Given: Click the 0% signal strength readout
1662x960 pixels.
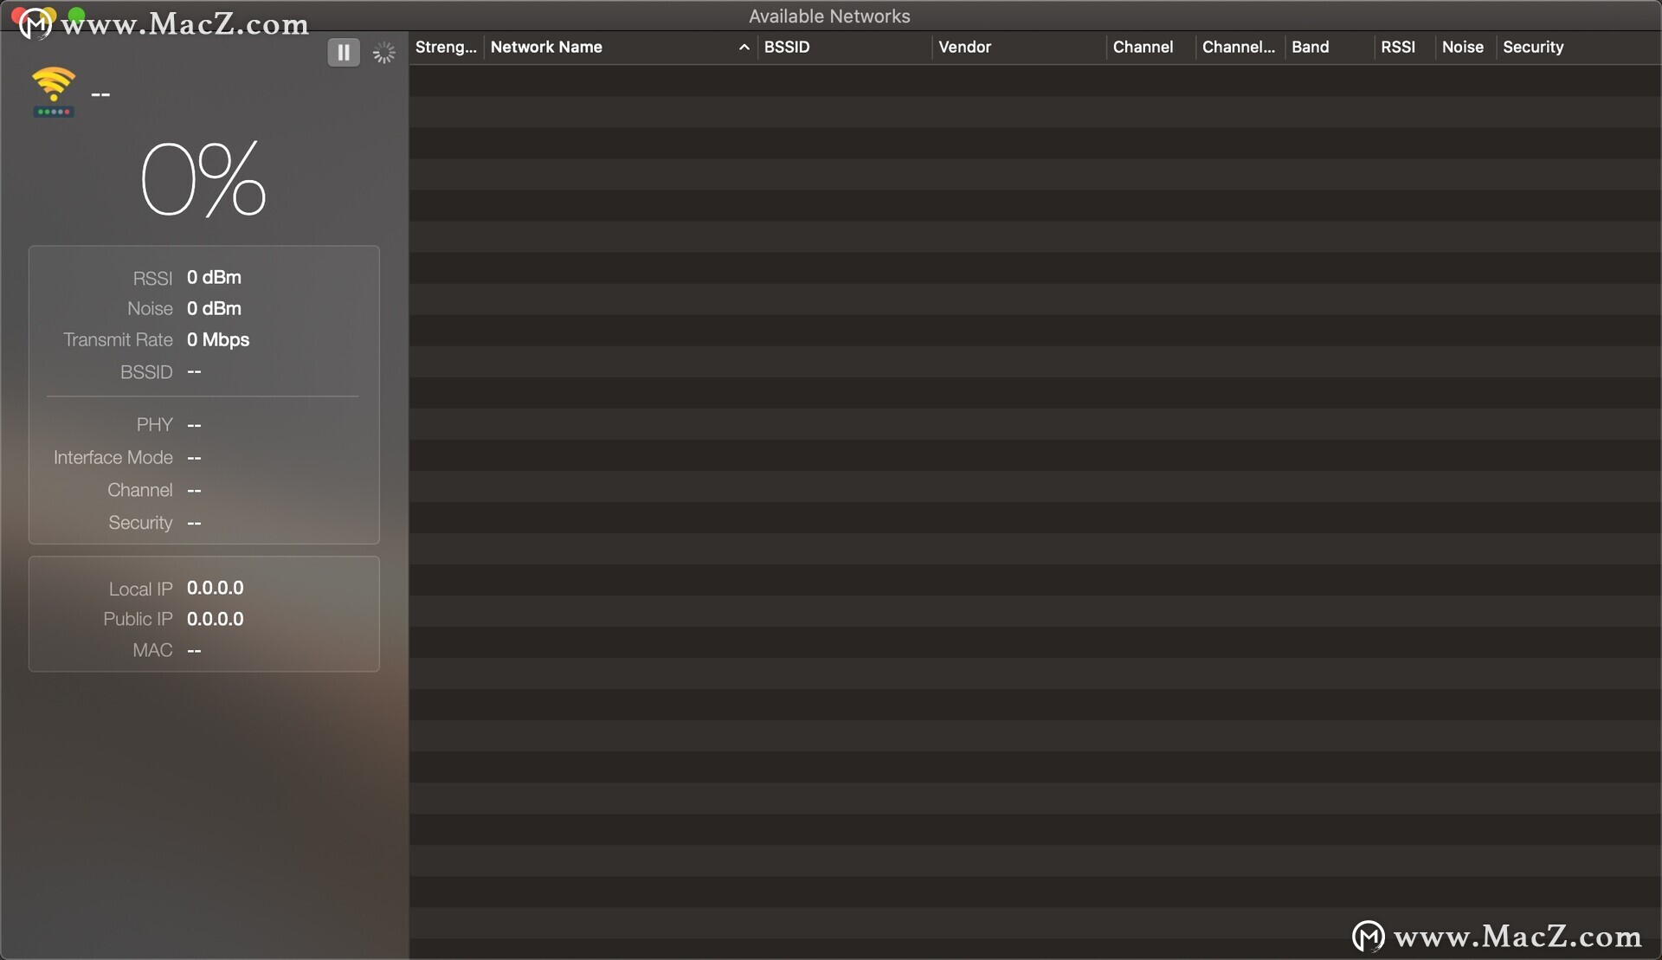Looking at the screenshot, I should 203,179.
